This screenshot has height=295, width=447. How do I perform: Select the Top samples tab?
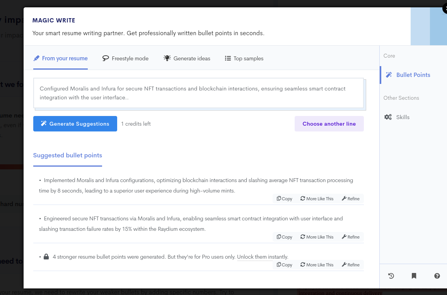(x=244, y=58)
